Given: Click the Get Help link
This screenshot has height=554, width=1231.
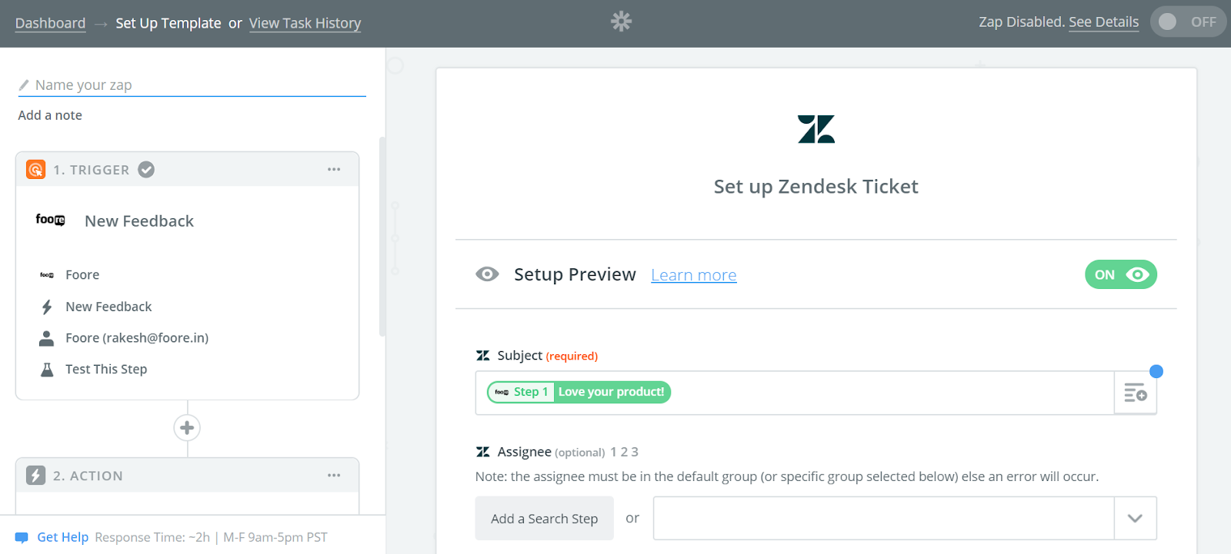Looking at the screenshot, I should pos(63,537).
